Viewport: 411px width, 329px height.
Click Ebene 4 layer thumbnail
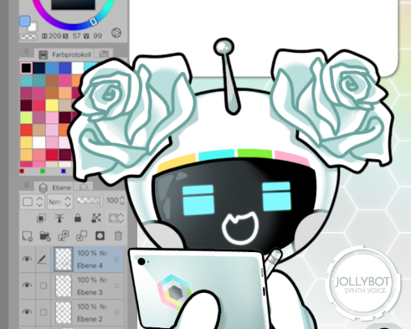[x=64, y=260]
